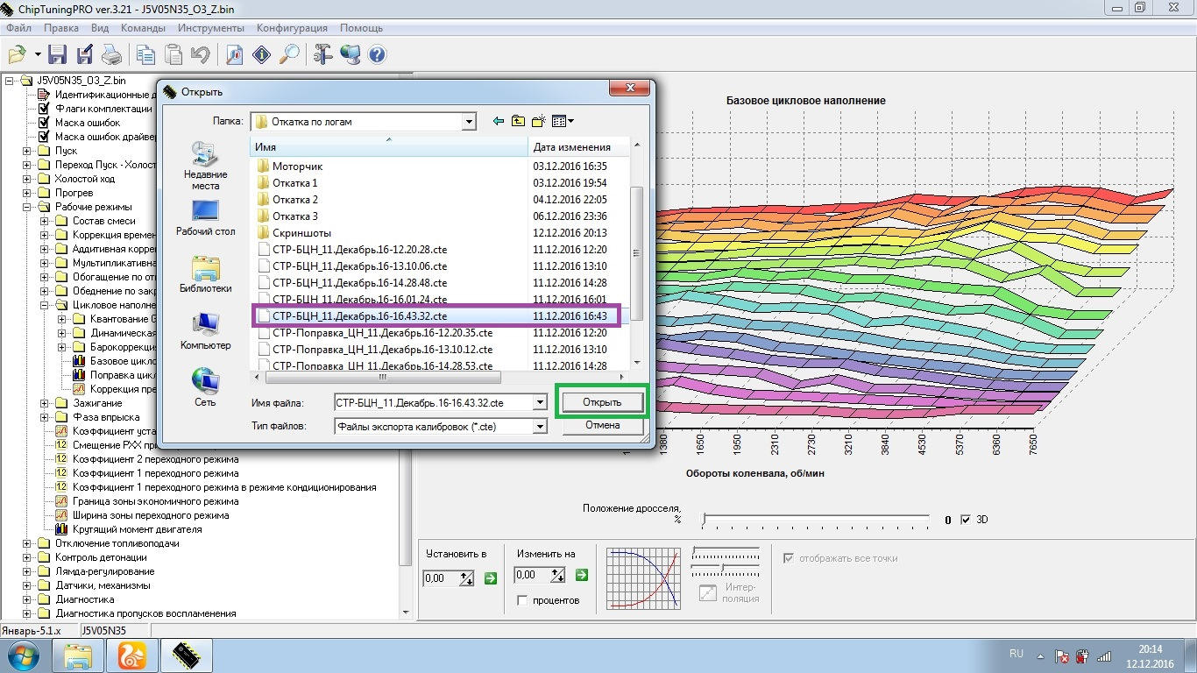Click the magnifying glass search toolbar icon
Image resolution: width=1197 pixels, height=673 pixels.
tap(288, 54)
